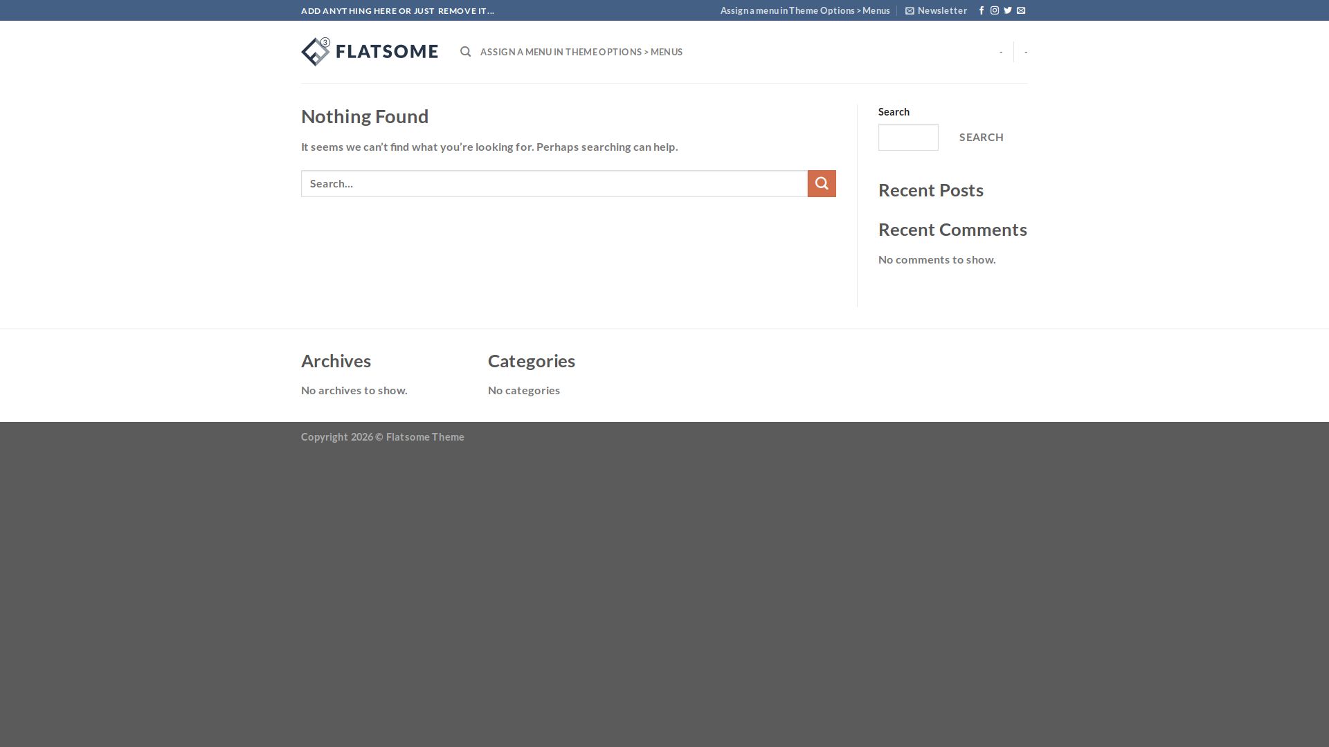Click the magnifier icon in header navigation
1329x747 pixels.
(x=466, y=52)
